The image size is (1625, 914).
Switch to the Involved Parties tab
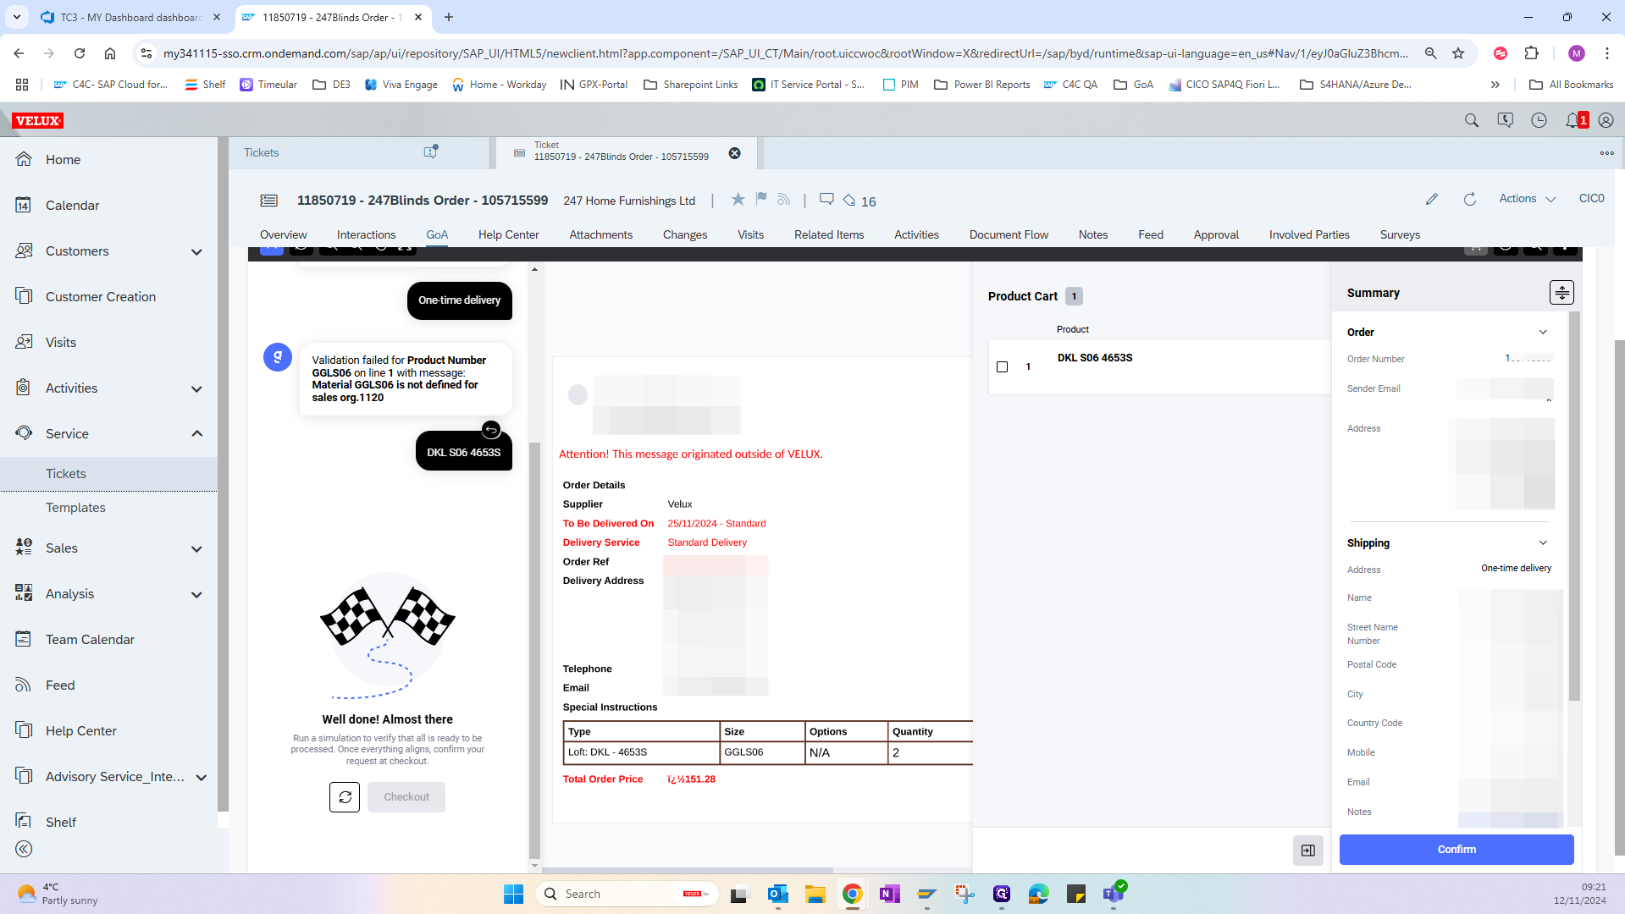1309,234
